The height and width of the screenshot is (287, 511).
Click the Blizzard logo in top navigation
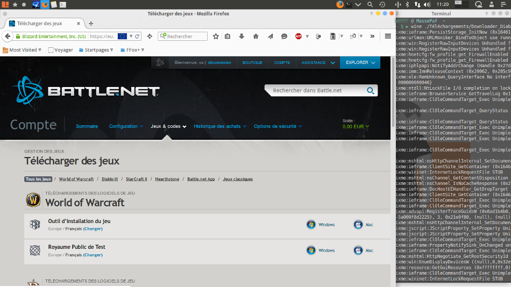[x=160, y=62]
